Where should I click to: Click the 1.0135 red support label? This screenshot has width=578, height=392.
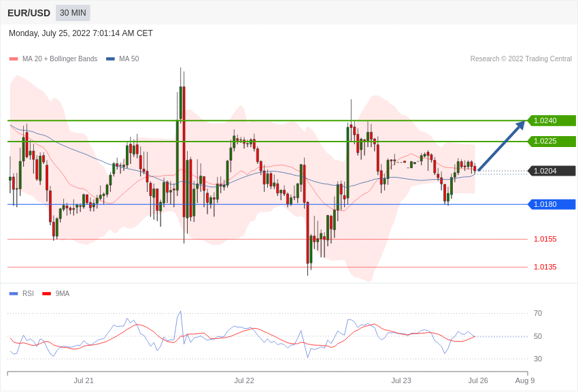(545, 267)
